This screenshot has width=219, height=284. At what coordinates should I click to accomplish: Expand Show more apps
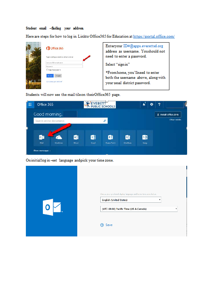(x=42, y=151)
